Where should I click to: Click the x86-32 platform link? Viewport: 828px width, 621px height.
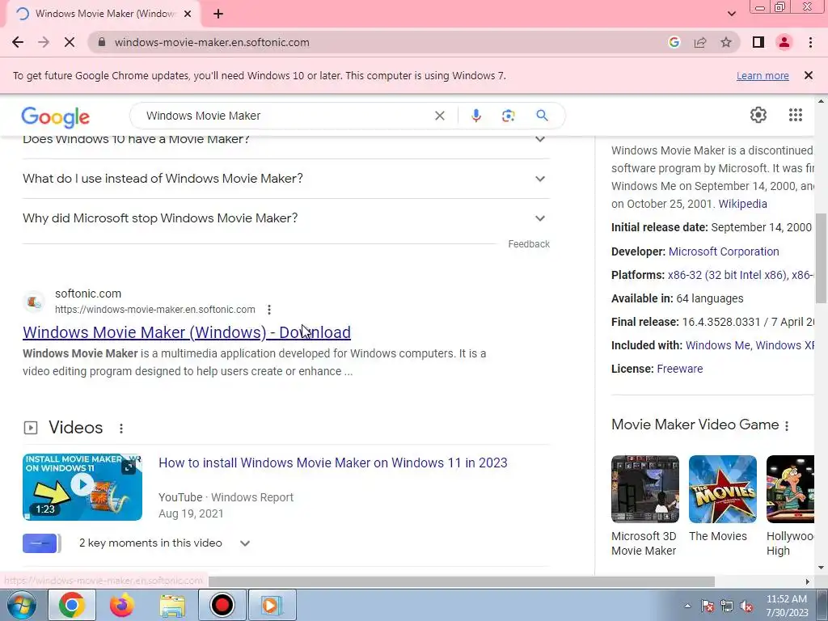727,275
